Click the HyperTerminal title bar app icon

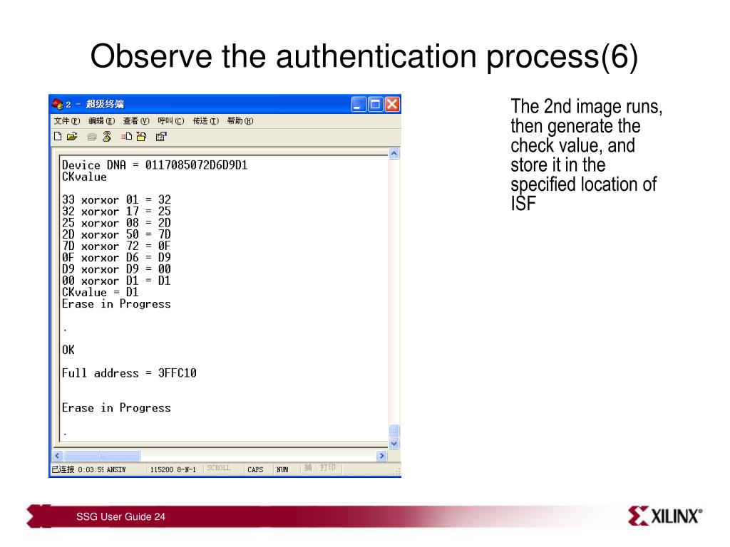click(x=57, y=104)
